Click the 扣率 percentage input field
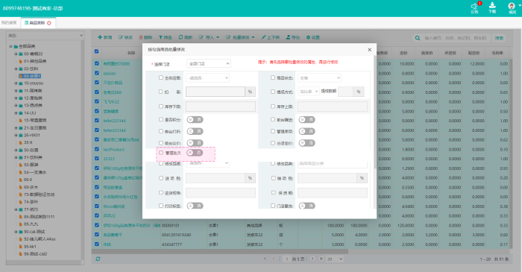 [216, 92]
